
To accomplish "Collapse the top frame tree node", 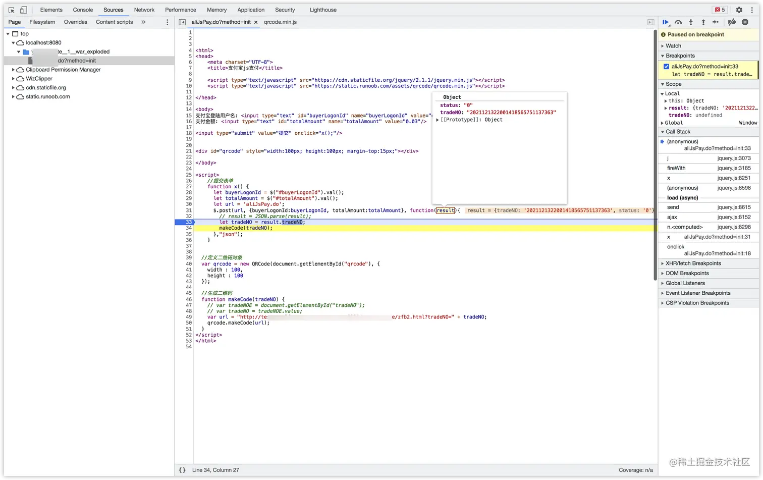I will 8,34.
